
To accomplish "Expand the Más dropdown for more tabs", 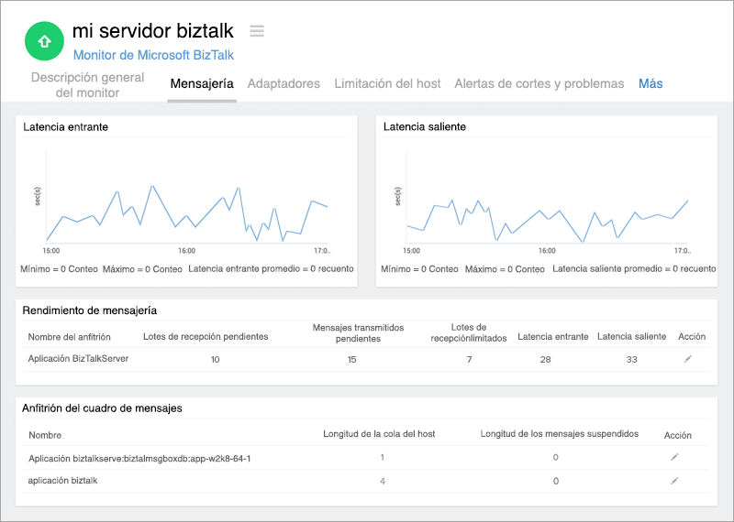I will (651, 83).
